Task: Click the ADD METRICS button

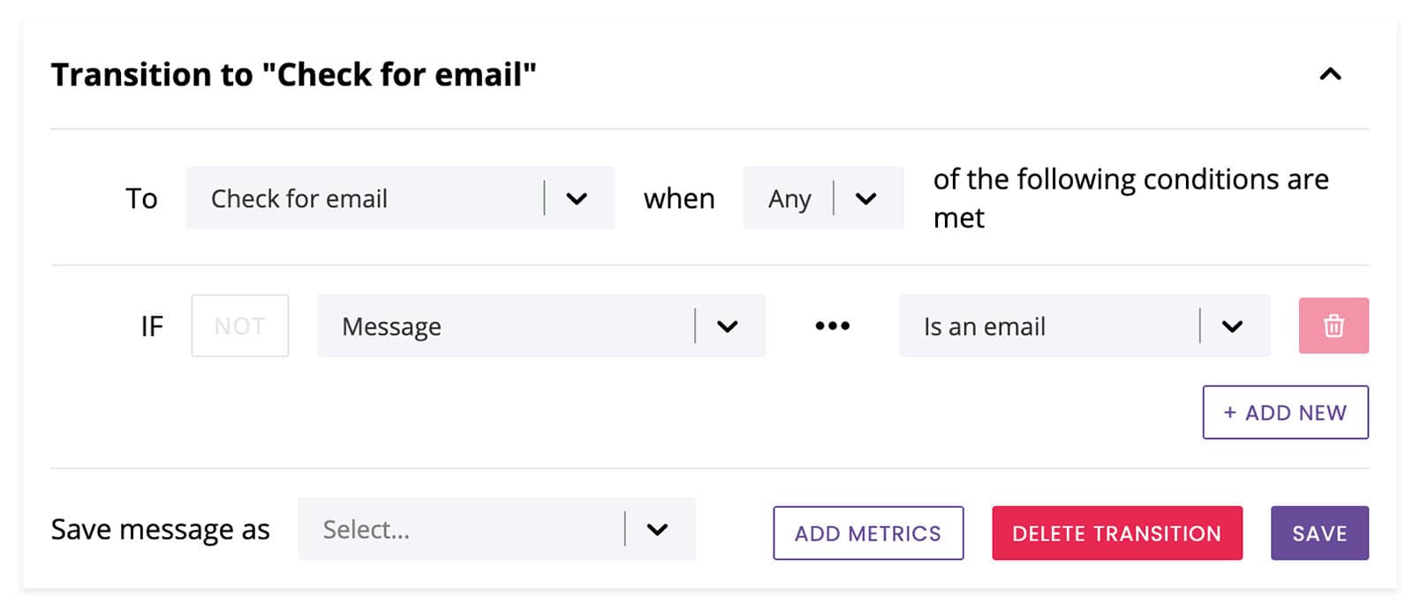Action: point(868,533)
